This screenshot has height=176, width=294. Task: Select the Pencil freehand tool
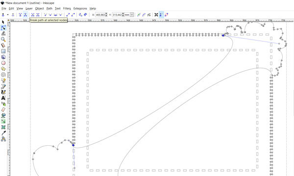tap(3, 81)
